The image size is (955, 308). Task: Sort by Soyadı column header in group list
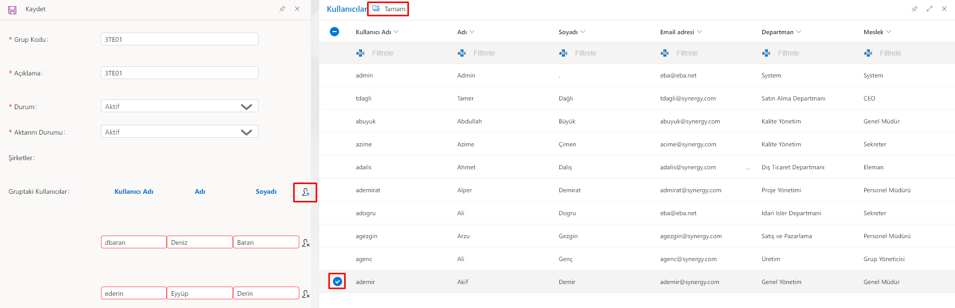266,192
